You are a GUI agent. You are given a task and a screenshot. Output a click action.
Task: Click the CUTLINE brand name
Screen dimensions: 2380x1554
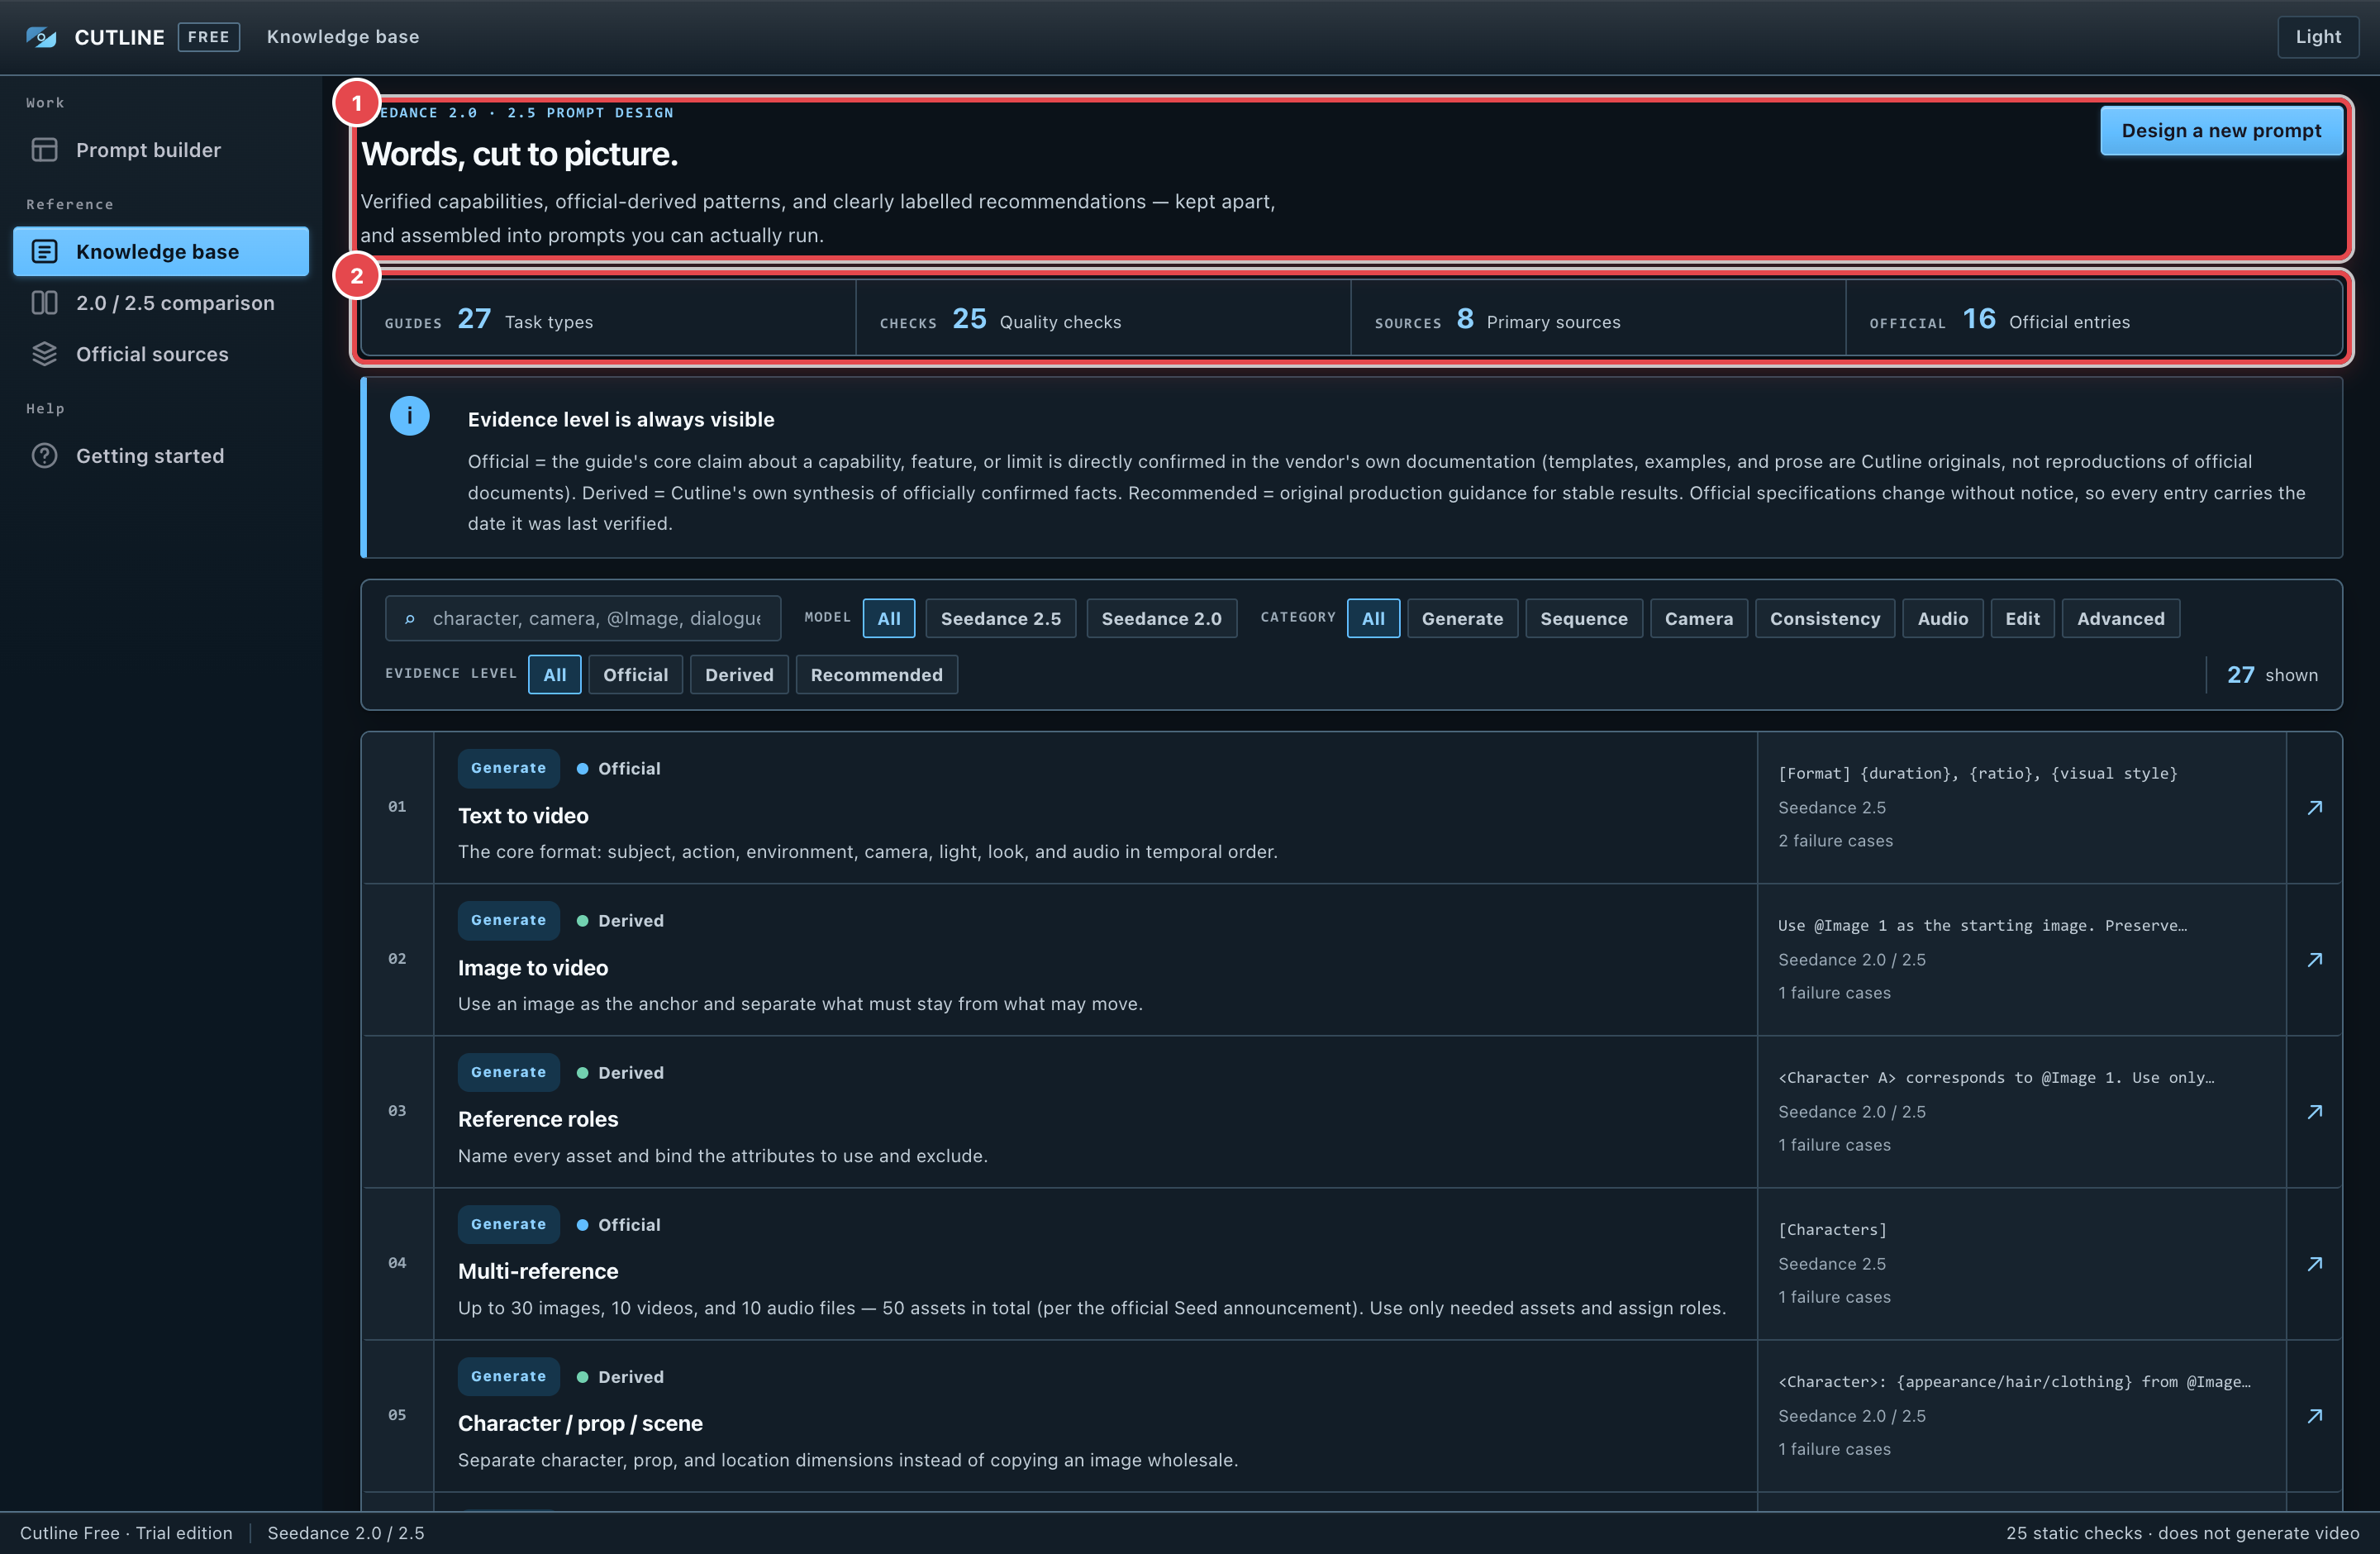pos(119,37)
